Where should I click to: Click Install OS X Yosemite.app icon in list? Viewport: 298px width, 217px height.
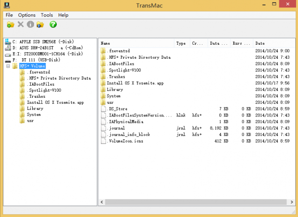[x=103, y=83]
